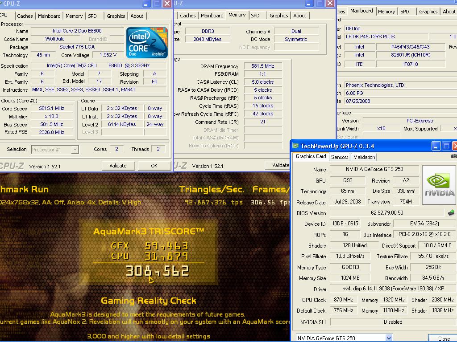Minimize the first CPU-Z window
457x342 pixels.
pos(146,4)
